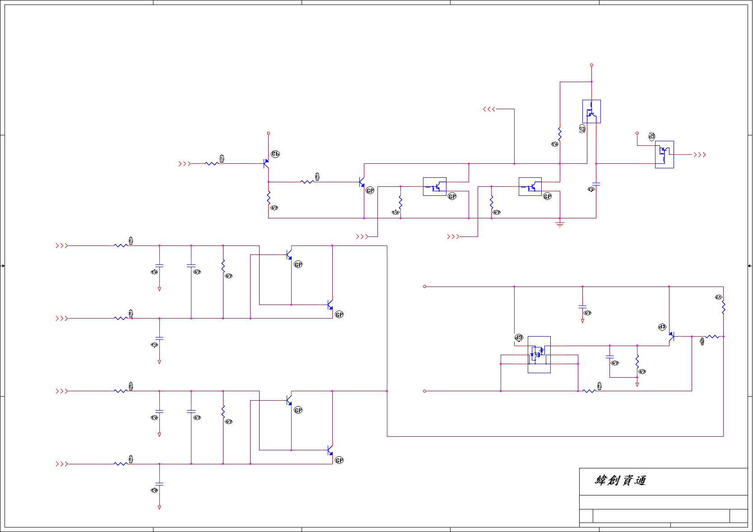Viewport: 753px width, 532px height.
Task: Click the power terminal beside the rightmost MOSFET box
Action: click(x=637, y=133)
